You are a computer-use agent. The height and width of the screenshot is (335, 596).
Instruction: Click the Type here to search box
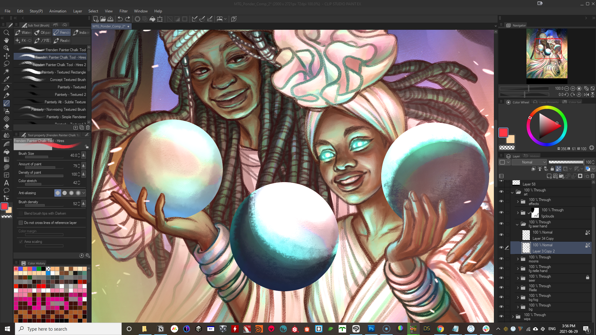[68, 329]
